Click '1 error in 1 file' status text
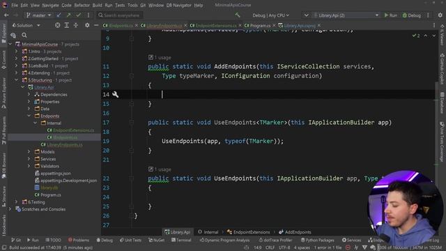 click(x=328, y=248)
